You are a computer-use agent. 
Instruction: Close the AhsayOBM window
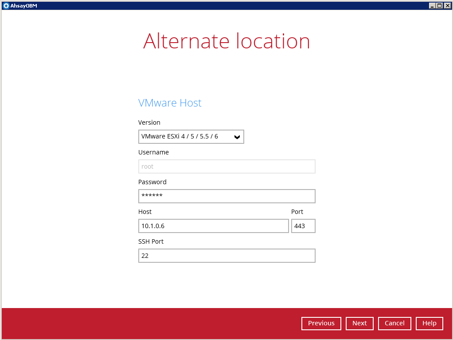tap(447, 5)
